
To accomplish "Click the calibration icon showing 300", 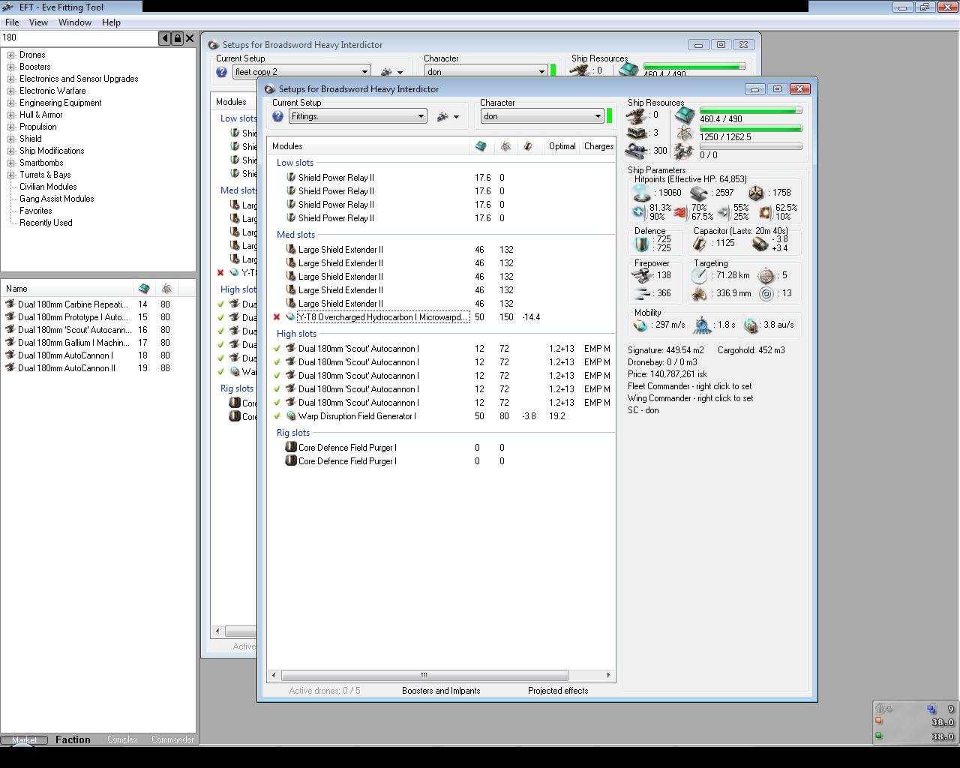I will 637,151.
